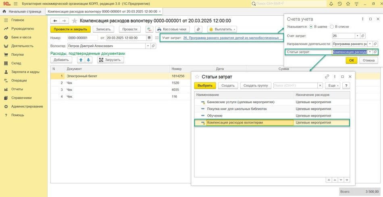Click the Провести и закрыть button
383x197 pixels.
[x=70, y=29]
